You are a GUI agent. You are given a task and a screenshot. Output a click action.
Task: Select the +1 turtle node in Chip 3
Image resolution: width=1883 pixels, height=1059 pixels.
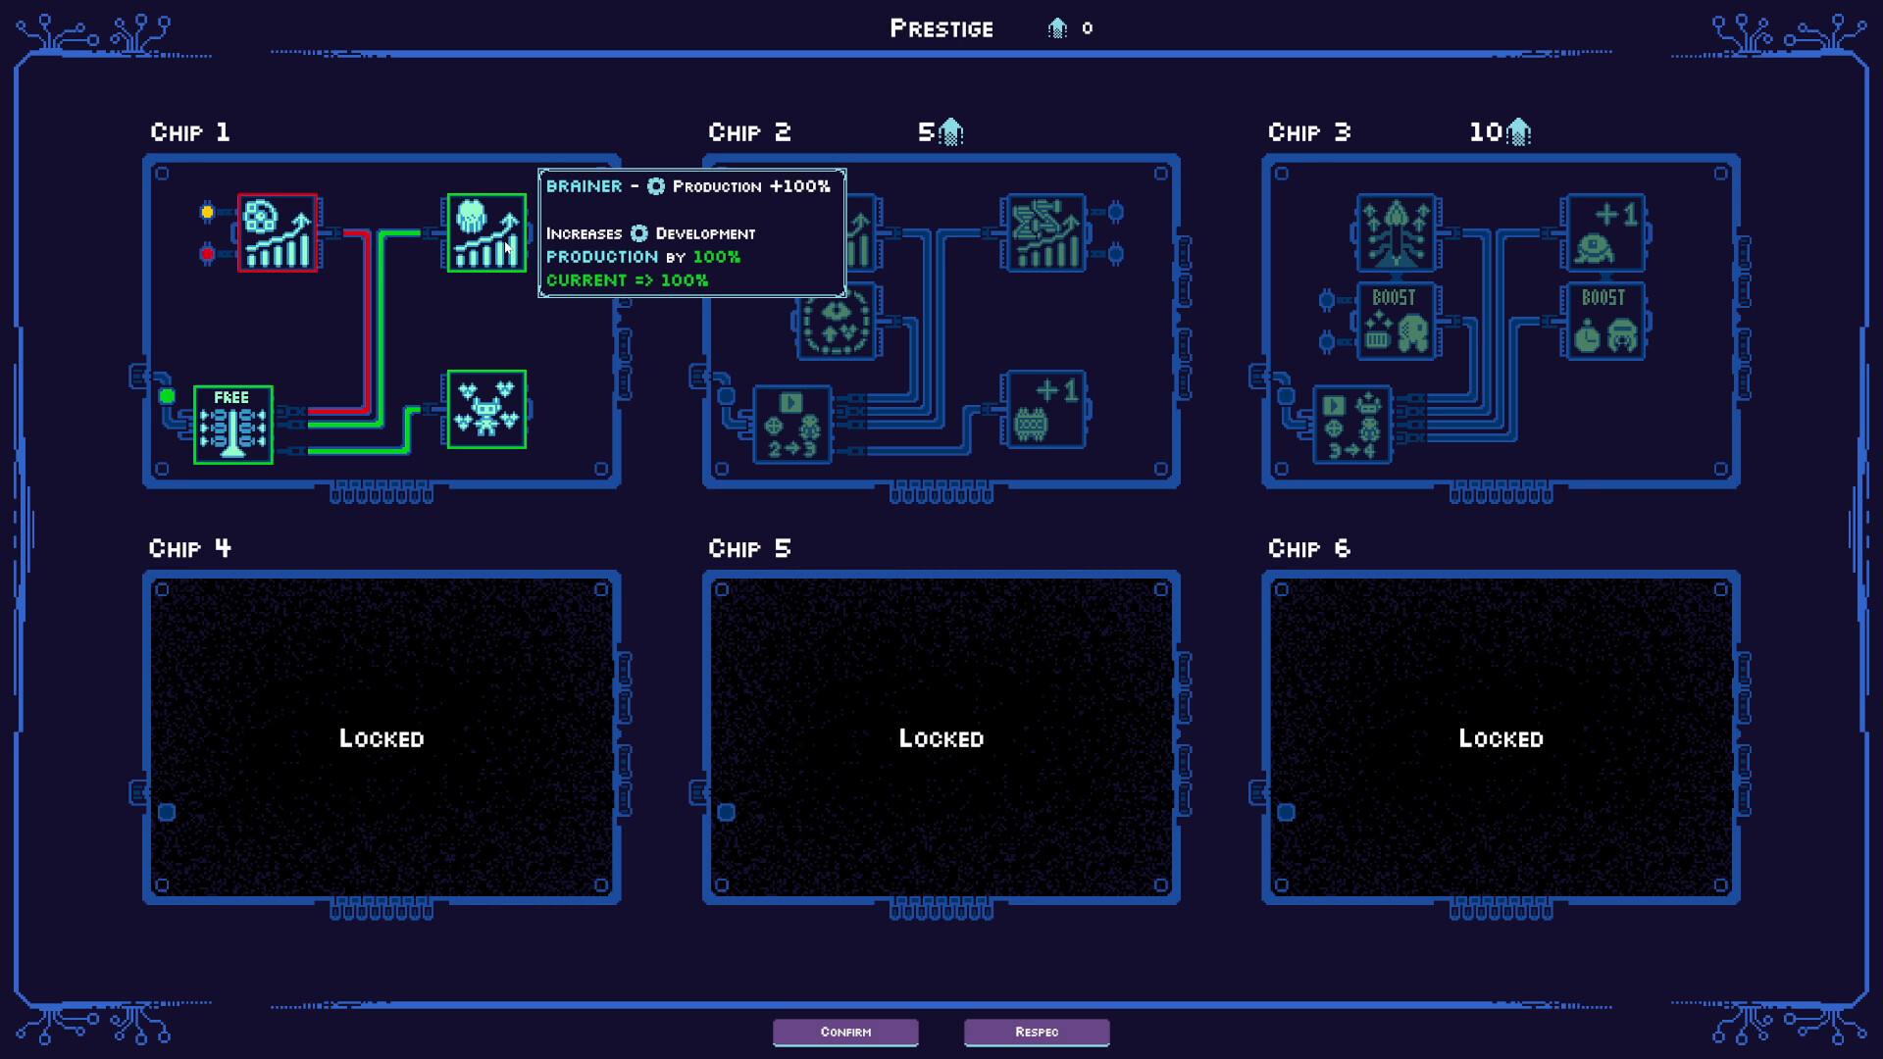1605,232
